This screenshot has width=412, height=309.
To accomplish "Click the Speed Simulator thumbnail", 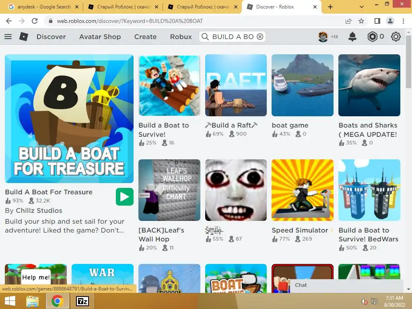I will 303,190.
